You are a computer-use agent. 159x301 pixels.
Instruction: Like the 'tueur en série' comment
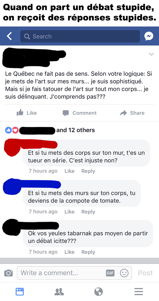point(69,171)
